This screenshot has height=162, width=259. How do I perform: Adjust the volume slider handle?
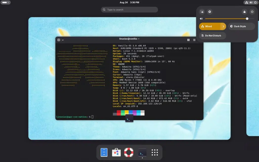[247, 19]
